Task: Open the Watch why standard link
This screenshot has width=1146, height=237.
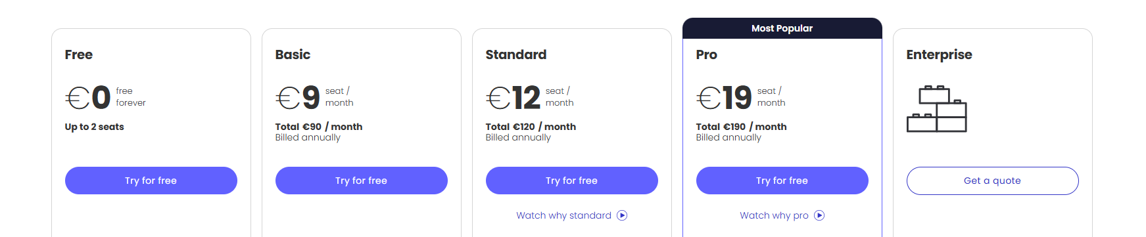Action: tap(563, 215)
